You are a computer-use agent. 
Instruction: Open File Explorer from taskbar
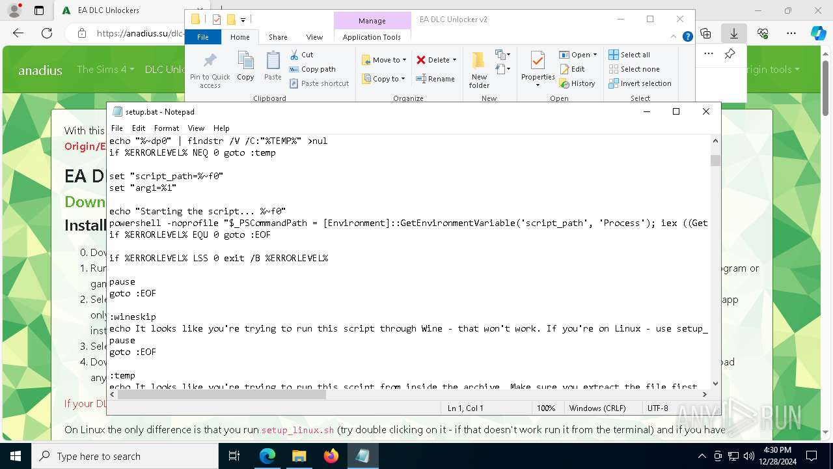299,456
